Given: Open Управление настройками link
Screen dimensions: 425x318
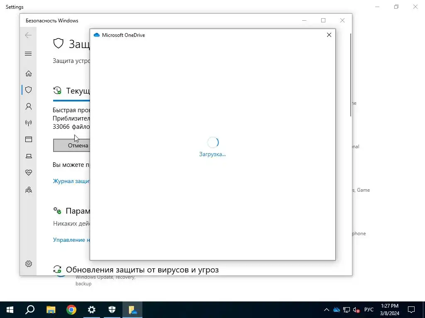Looking at the screenshot, I should coord(71,240).
